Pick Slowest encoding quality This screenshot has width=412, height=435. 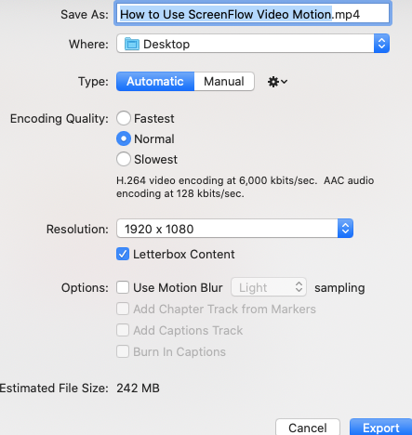pos(124,159)
